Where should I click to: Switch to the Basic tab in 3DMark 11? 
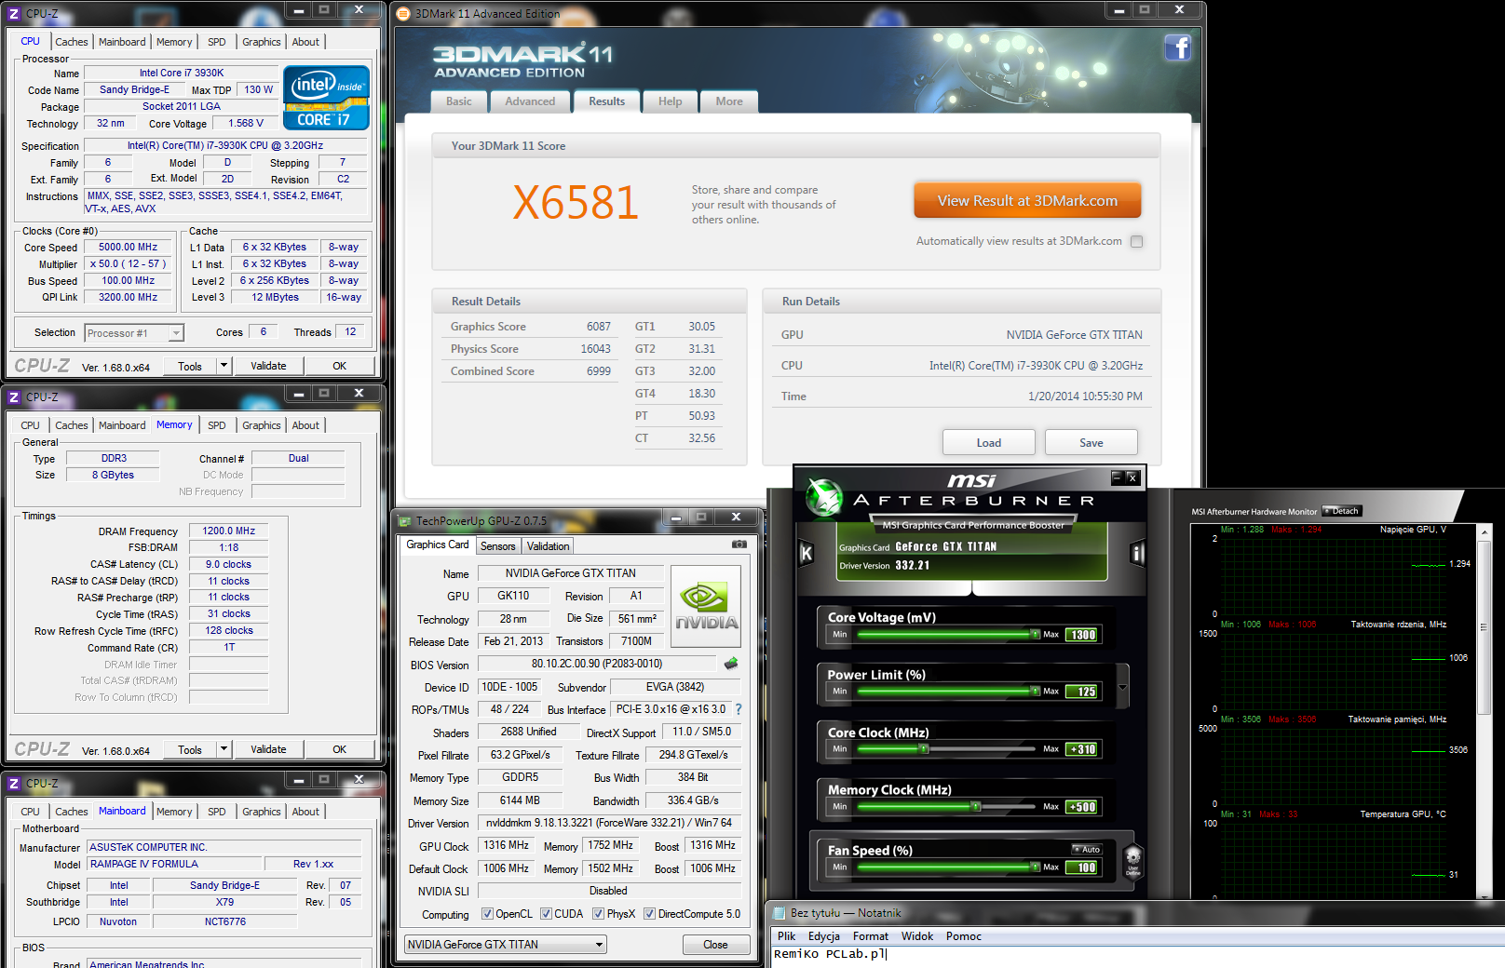point(459,101)
